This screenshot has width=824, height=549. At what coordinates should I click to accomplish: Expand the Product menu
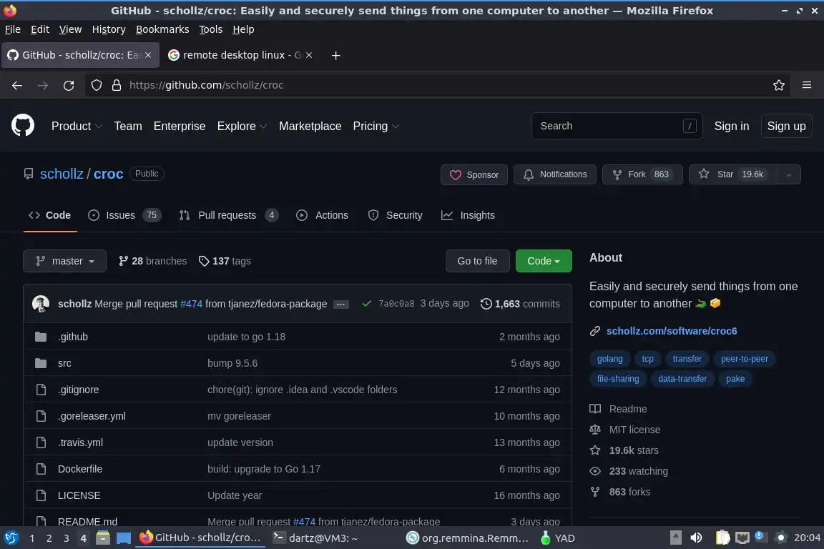click(77, 126)
